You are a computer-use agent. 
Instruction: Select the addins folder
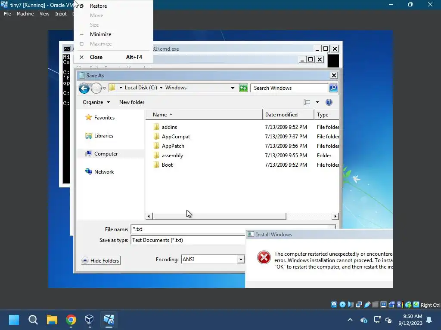169,127
